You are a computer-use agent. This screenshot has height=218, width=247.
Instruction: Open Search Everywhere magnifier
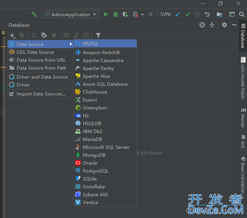(x=241, y=14)
